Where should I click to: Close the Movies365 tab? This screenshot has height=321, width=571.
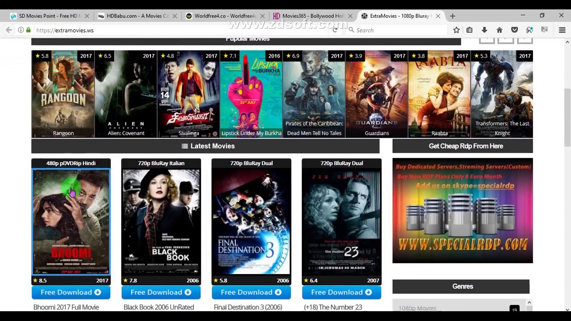coord(350,16)
